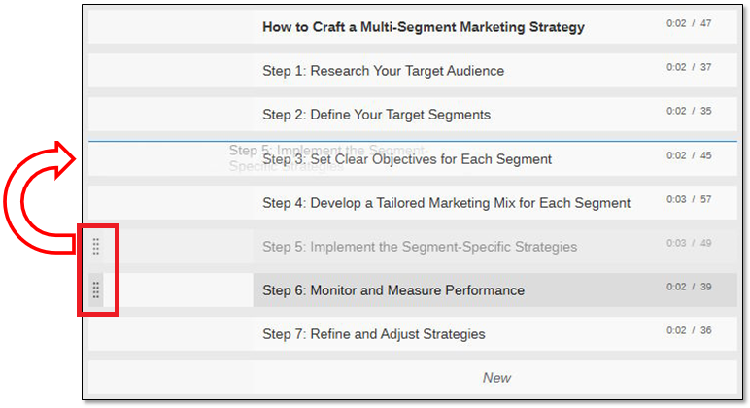Click the 0:02 / 37 timing for Step 1
The width and height of the screenshot is (750, 408).
pyautogui.click(x=689, y=67)
